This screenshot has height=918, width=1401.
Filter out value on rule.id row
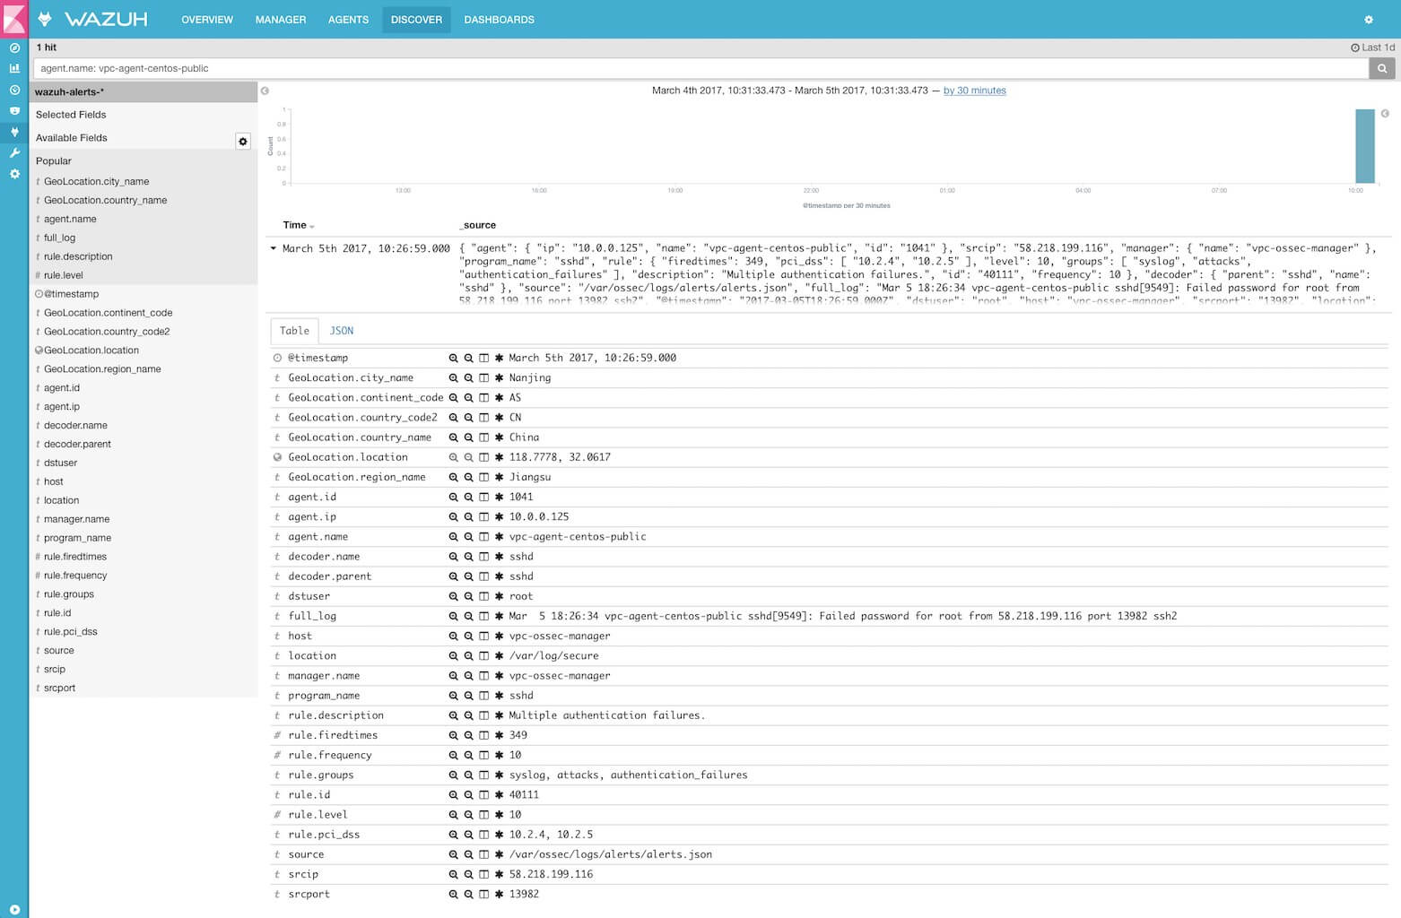[x=468, y=795]
